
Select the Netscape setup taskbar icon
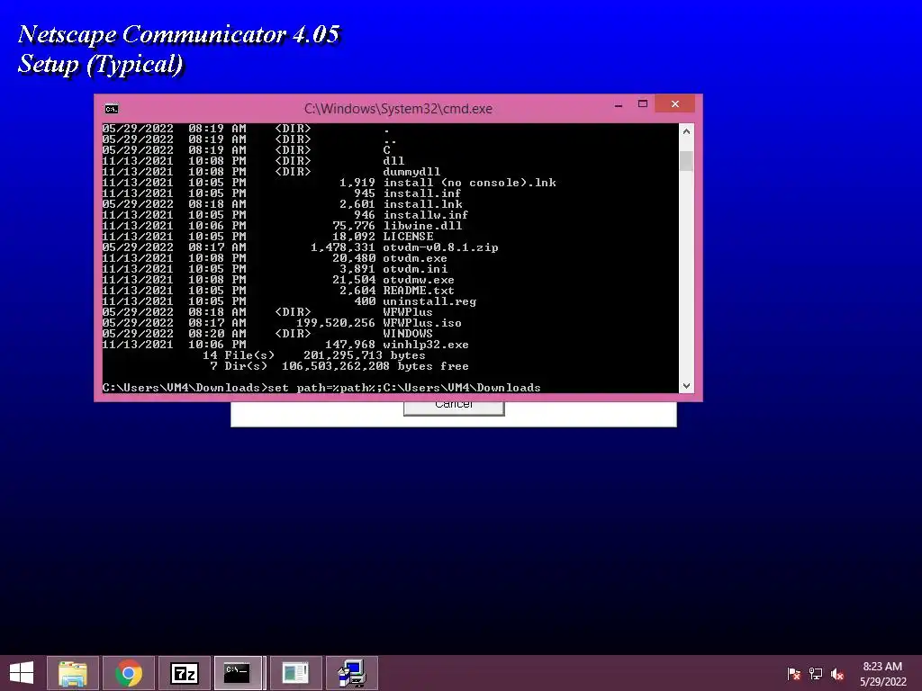tap(352, 673)
